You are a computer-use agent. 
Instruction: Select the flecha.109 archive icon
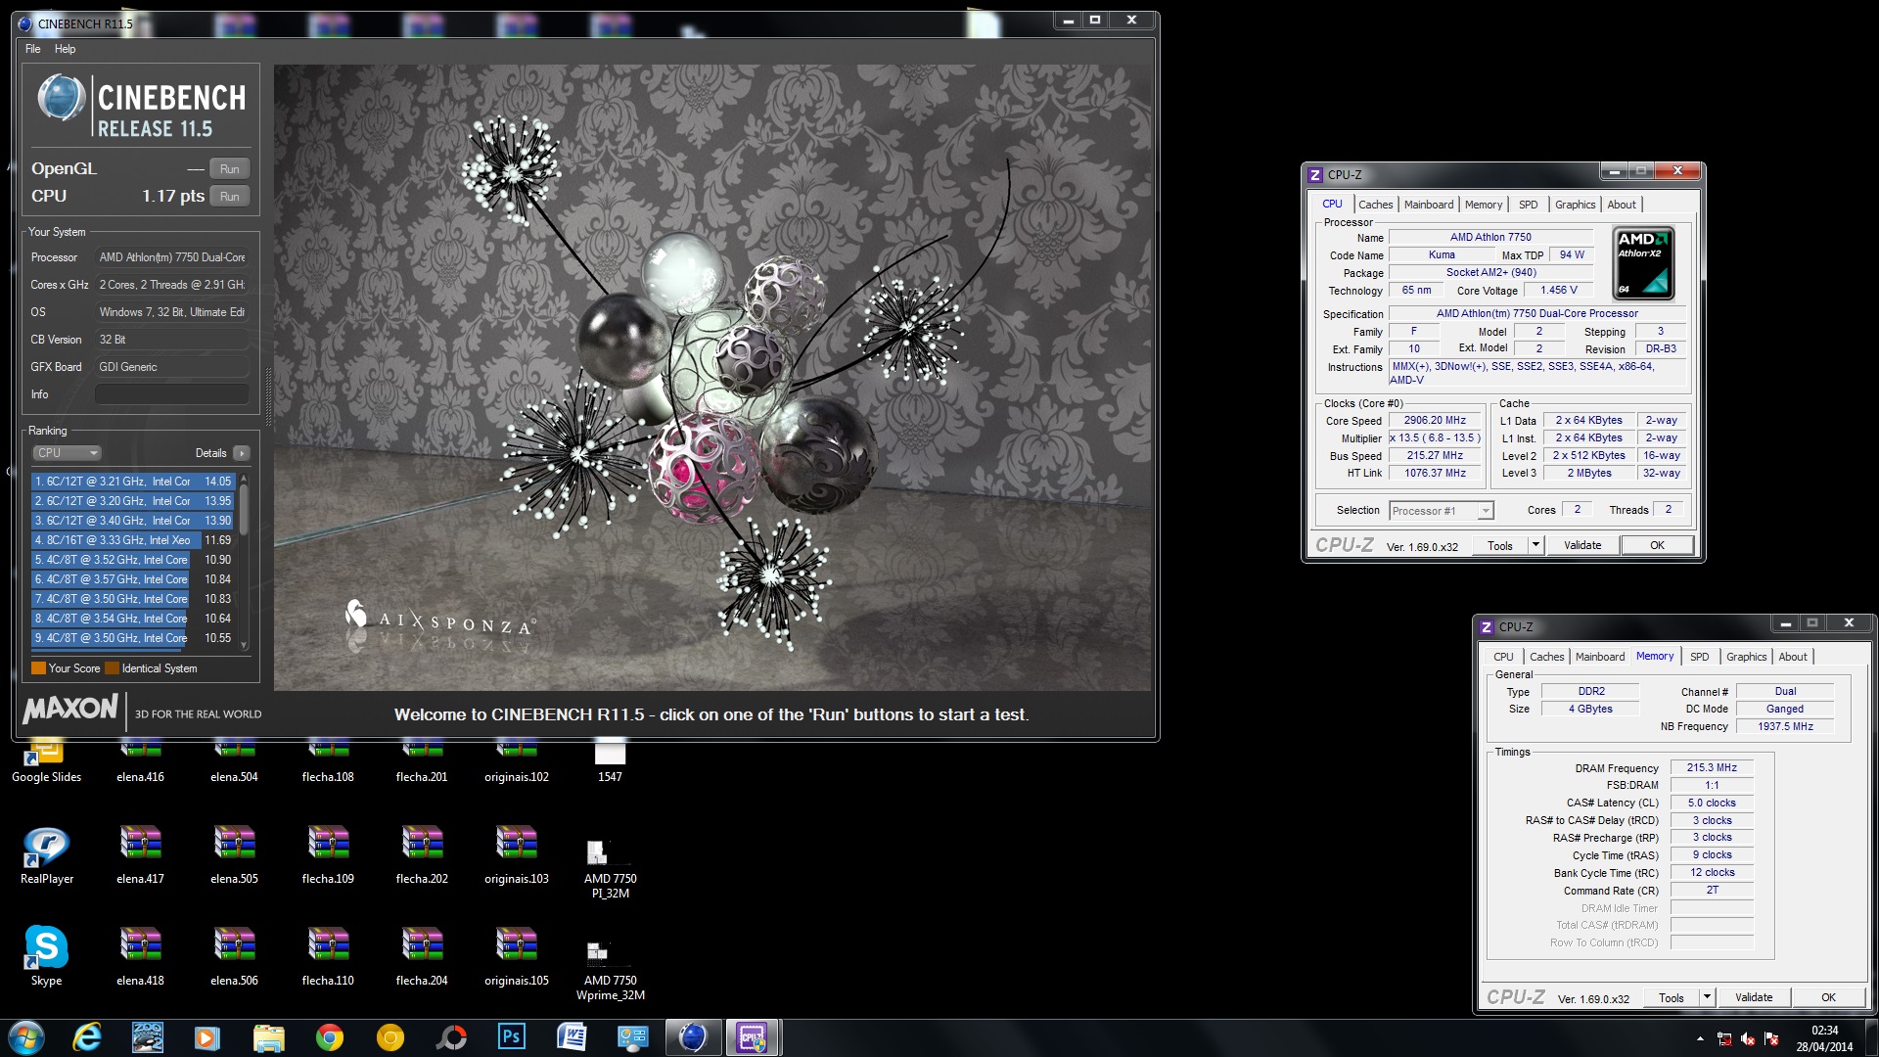[x=328, y=854]
